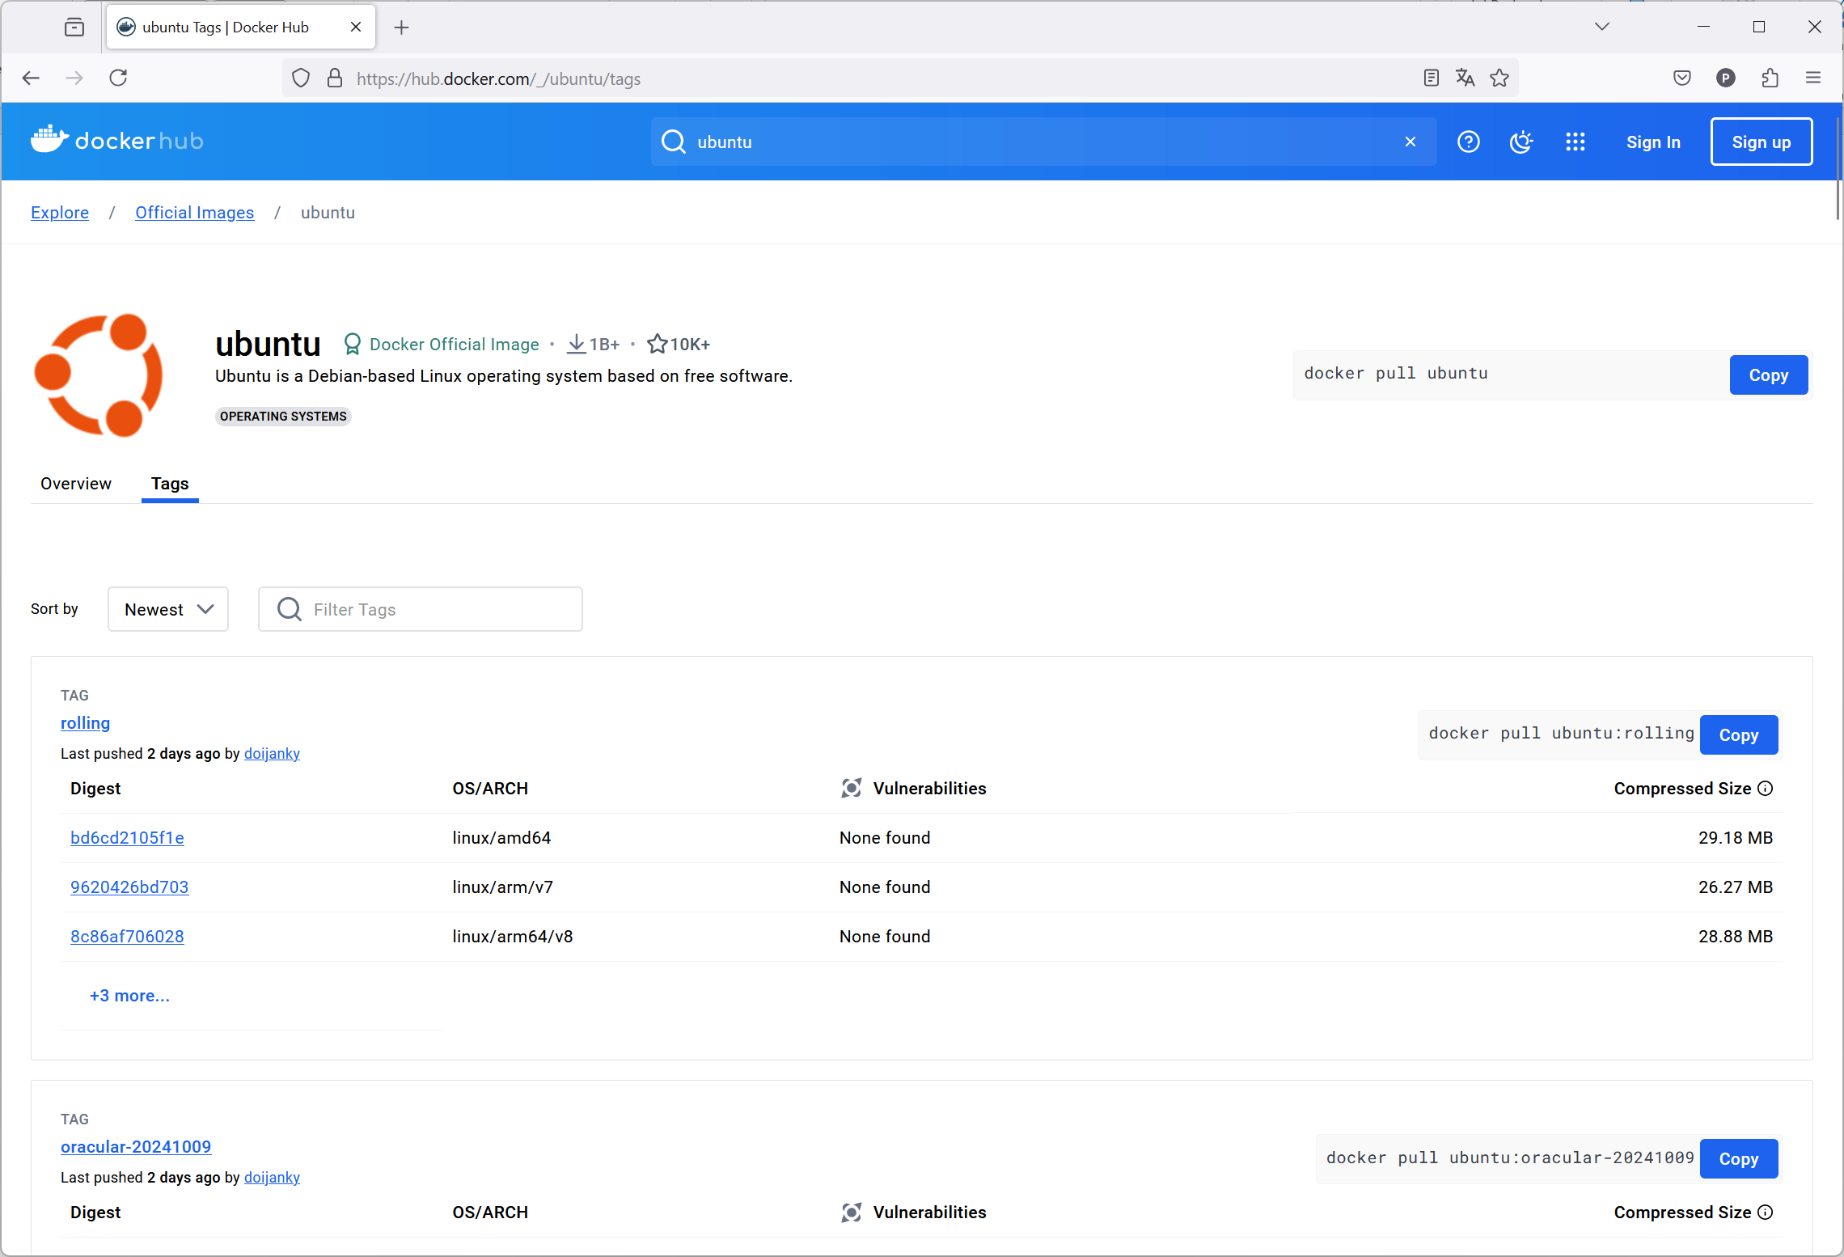The height and width of the screenshot is (1257, 1844).
Task: Copy the docker pull ubuntu command
Action: click(1769, 375)
